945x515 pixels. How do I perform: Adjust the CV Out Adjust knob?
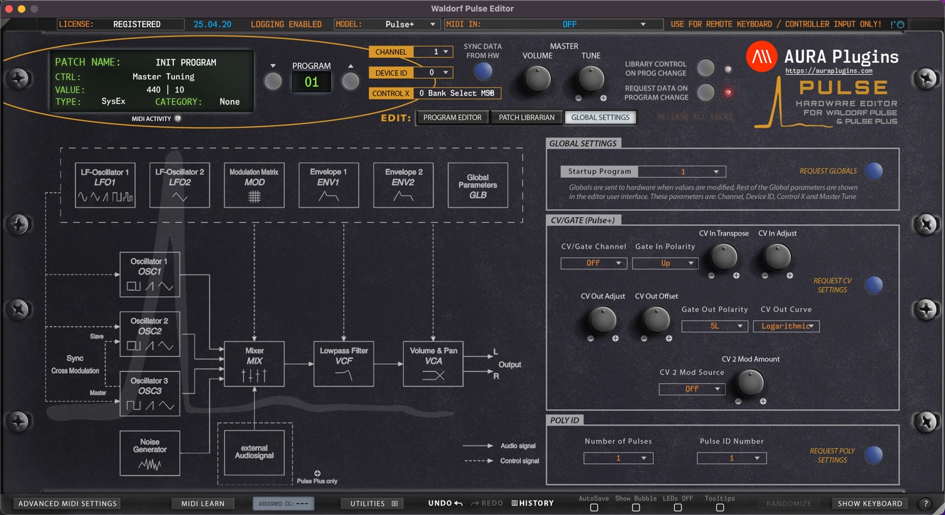click(602, 320)
